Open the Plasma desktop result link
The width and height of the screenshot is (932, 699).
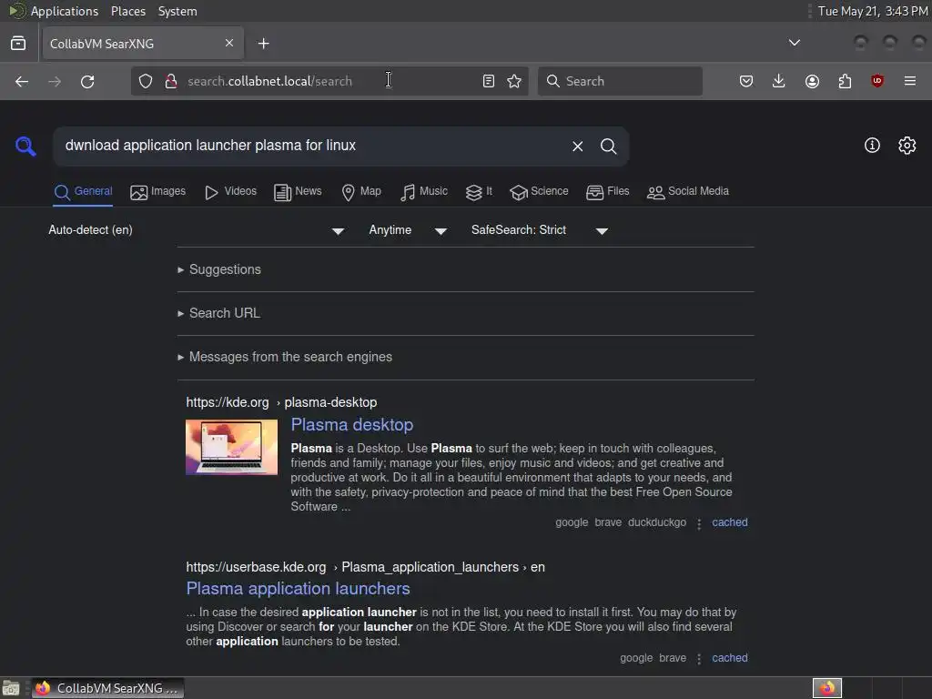tap(352, 425)
